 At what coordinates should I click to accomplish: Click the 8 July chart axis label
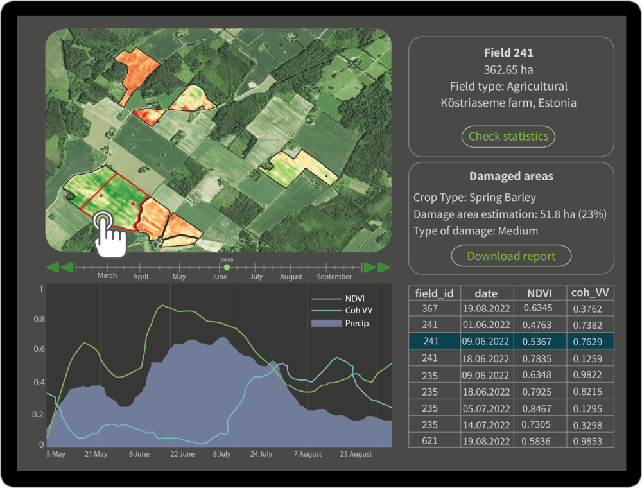pos(222,453)
